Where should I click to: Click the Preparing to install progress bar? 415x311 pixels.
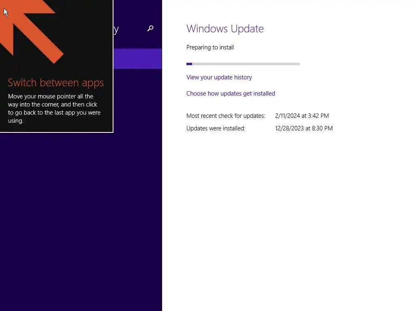(243, 64)
